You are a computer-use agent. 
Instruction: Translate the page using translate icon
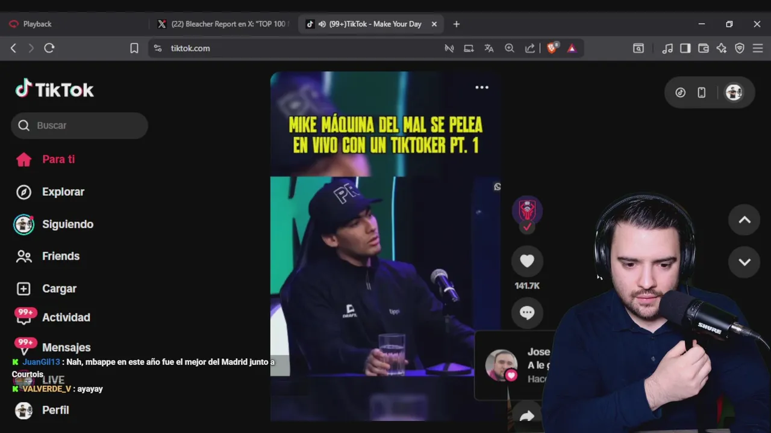click(x=489, y=48)
